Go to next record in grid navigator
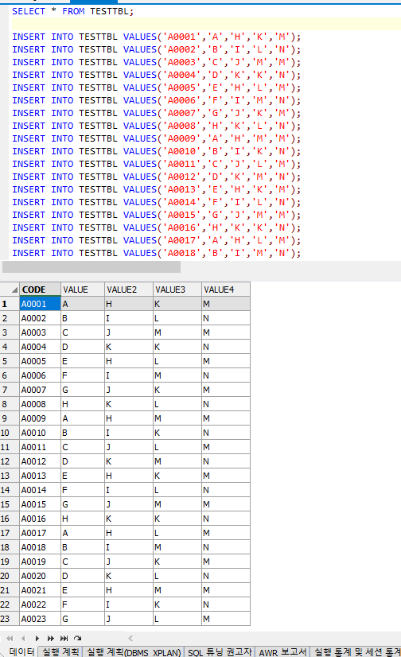 (x=37, y=638)
